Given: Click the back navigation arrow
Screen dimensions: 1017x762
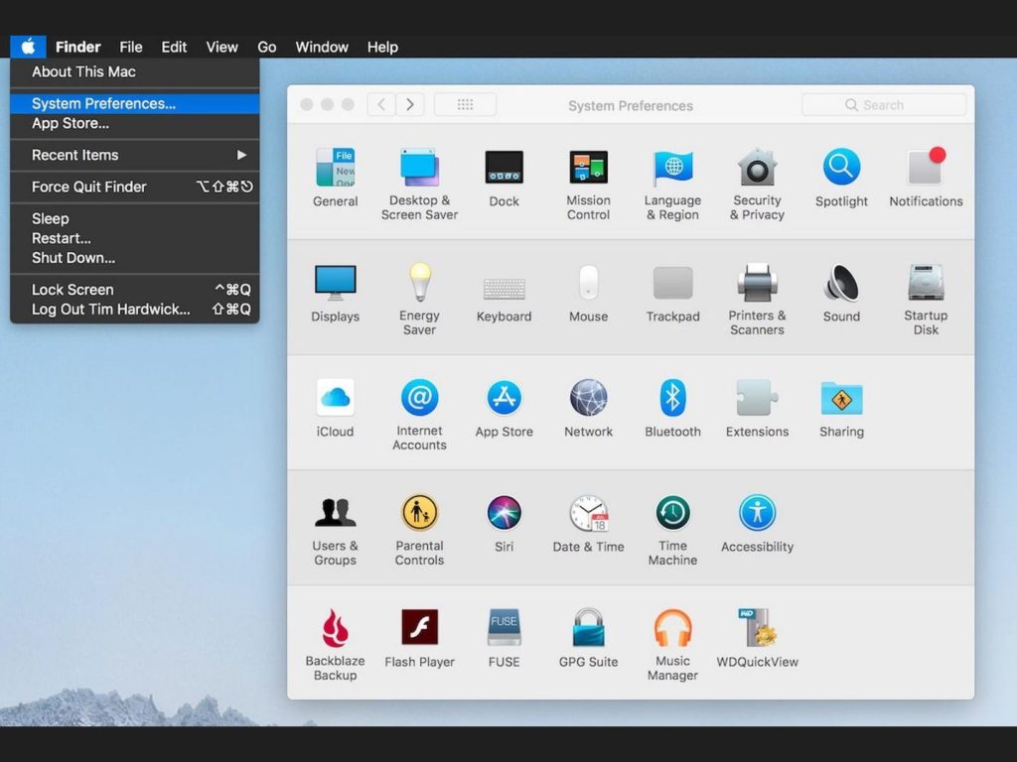Looking at the screenshot, I should [x=381, y=104].
